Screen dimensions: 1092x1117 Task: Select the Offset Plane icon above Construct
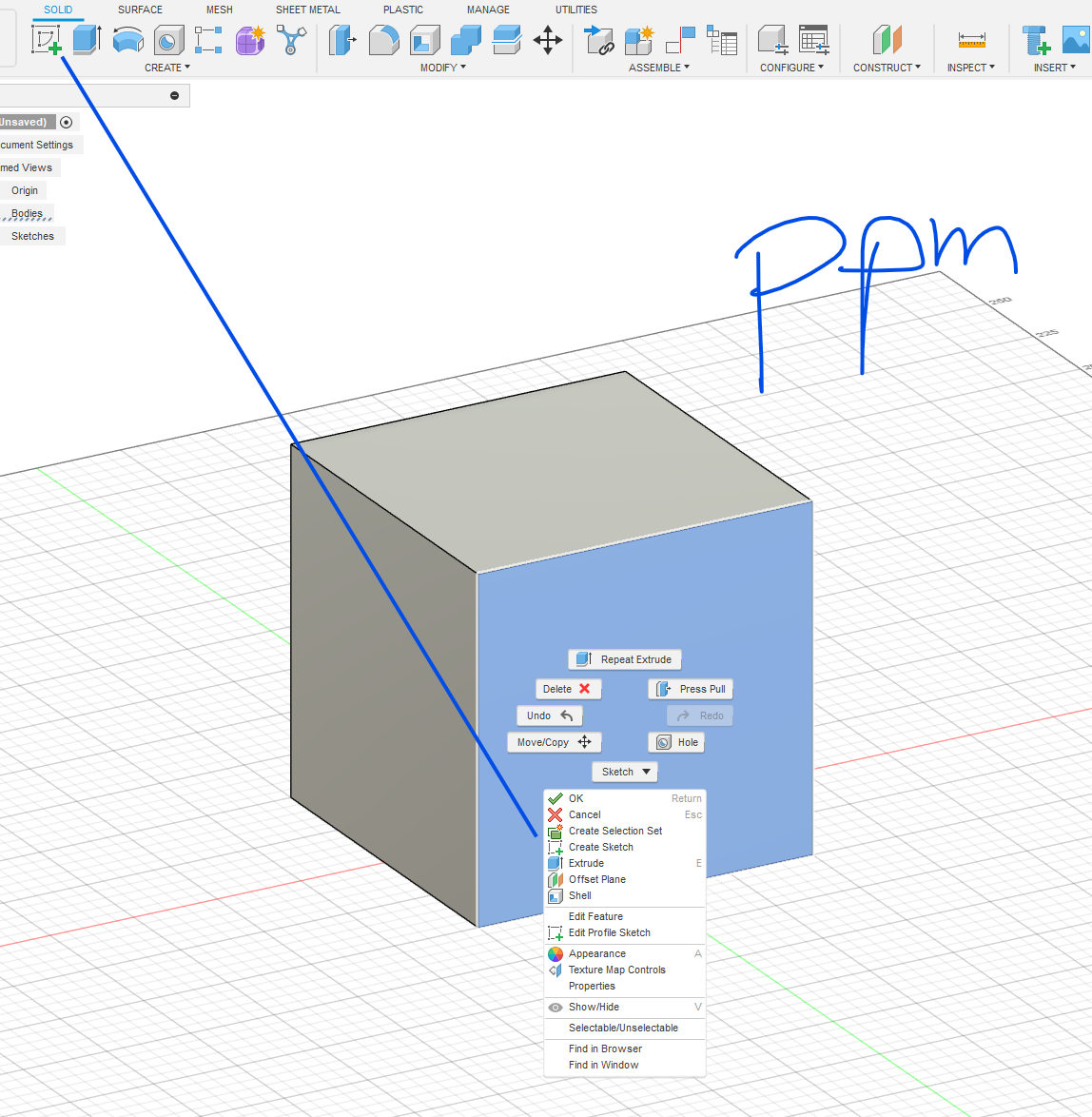887,40
